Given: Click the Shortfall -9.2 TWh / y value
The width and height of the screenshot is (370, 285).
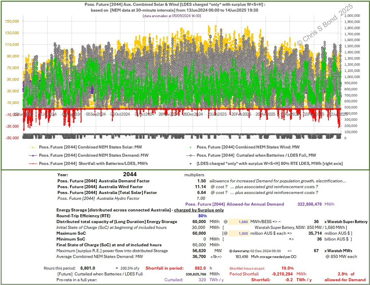Looking at the screenshot, I should pos(289,280).
